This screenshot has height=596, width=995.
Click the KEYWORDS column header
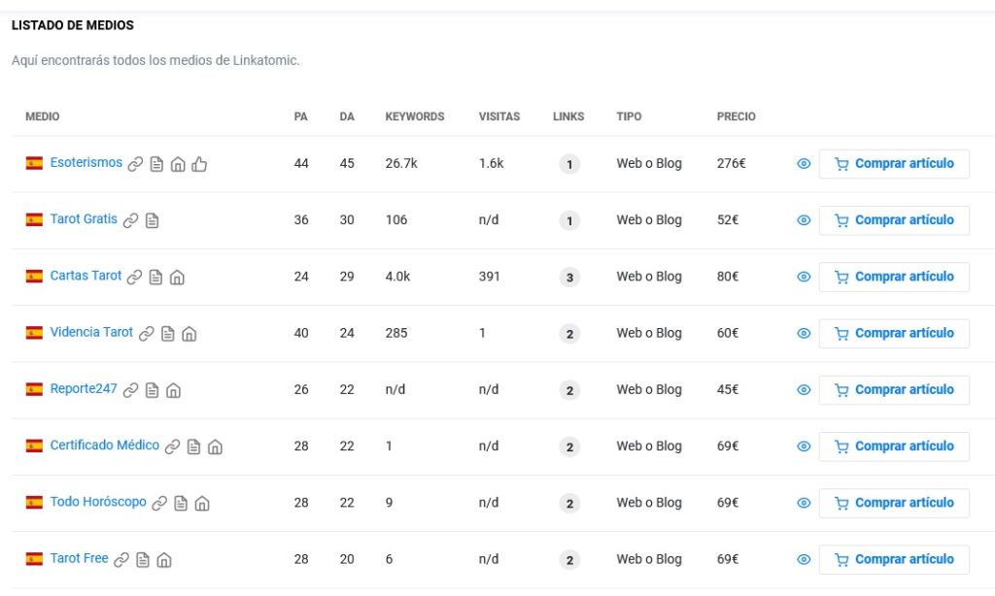pos(414,116)
